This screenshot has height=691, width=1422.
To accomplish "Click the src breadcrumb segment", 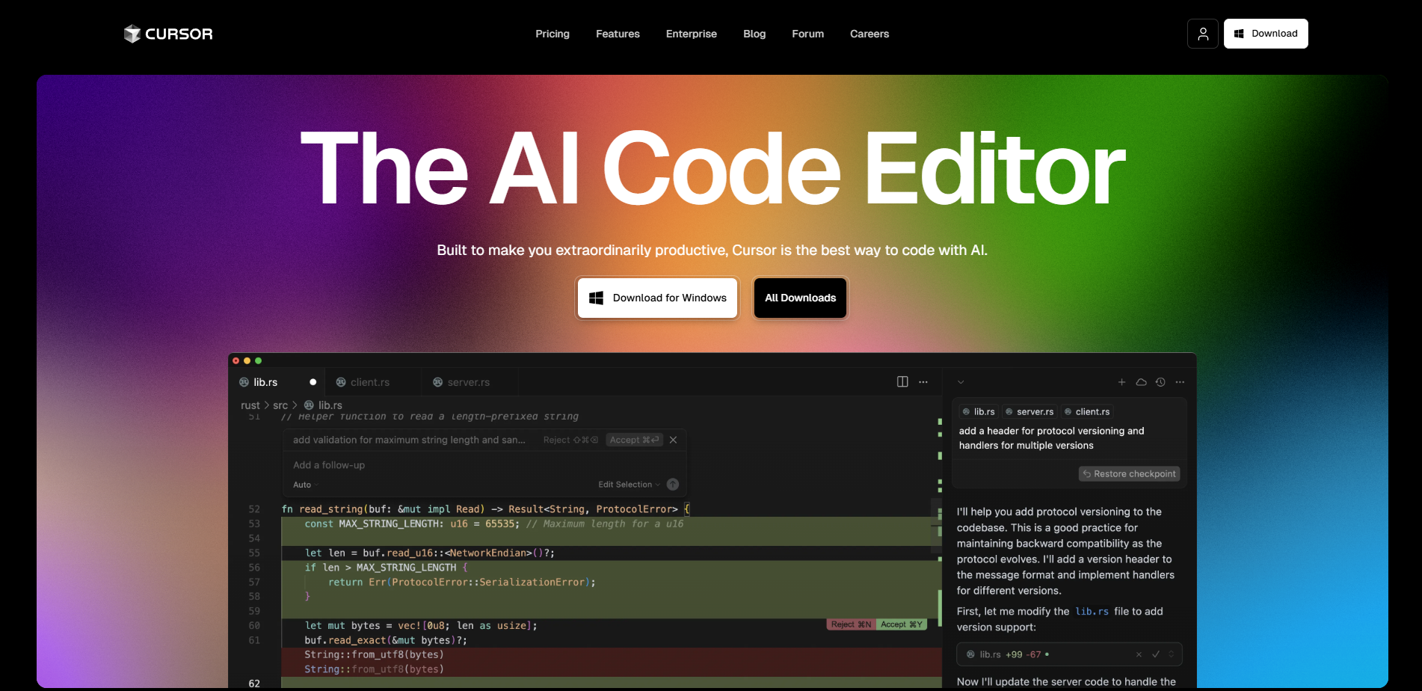I will pyautogui.click(x=280, y=405).
